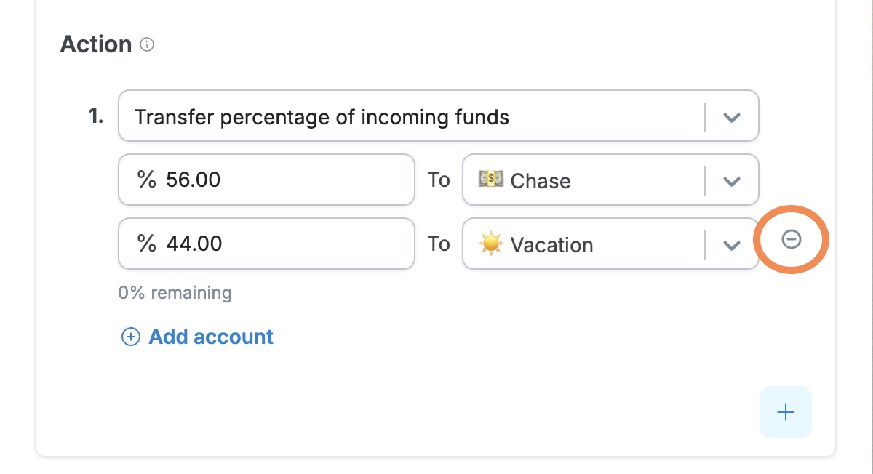This screenshot has width=873, height=474.
Task: Click the dollar bill emoji next to Chase
Action: (490, 180)
